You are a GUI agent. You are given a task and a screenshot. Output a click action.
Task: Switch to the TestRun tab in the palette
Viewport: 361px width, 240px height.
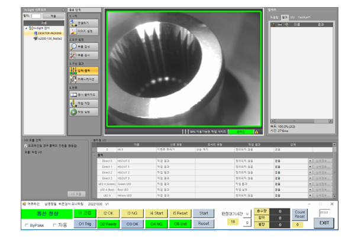(x=304, y=18)
